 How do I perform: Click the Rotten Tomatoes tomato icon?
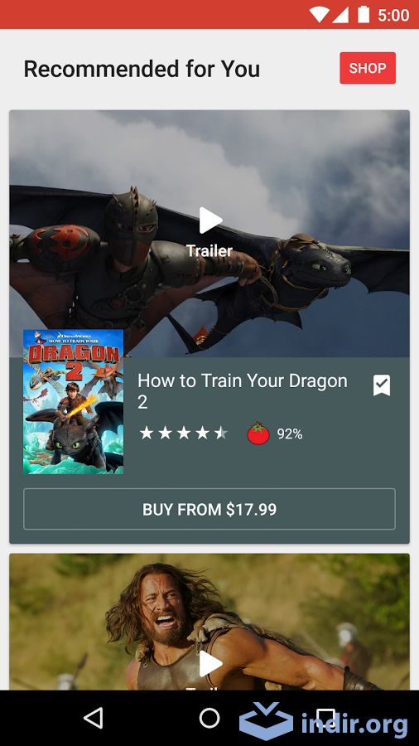[x=258, y=434]
